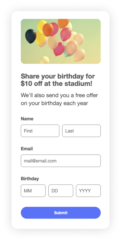Click the magenta balloon beside the teal balloon
The width and height of the screenshot is (121, 241).
59,49
